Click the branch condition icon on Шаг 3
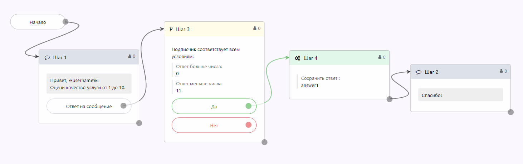 171,29
